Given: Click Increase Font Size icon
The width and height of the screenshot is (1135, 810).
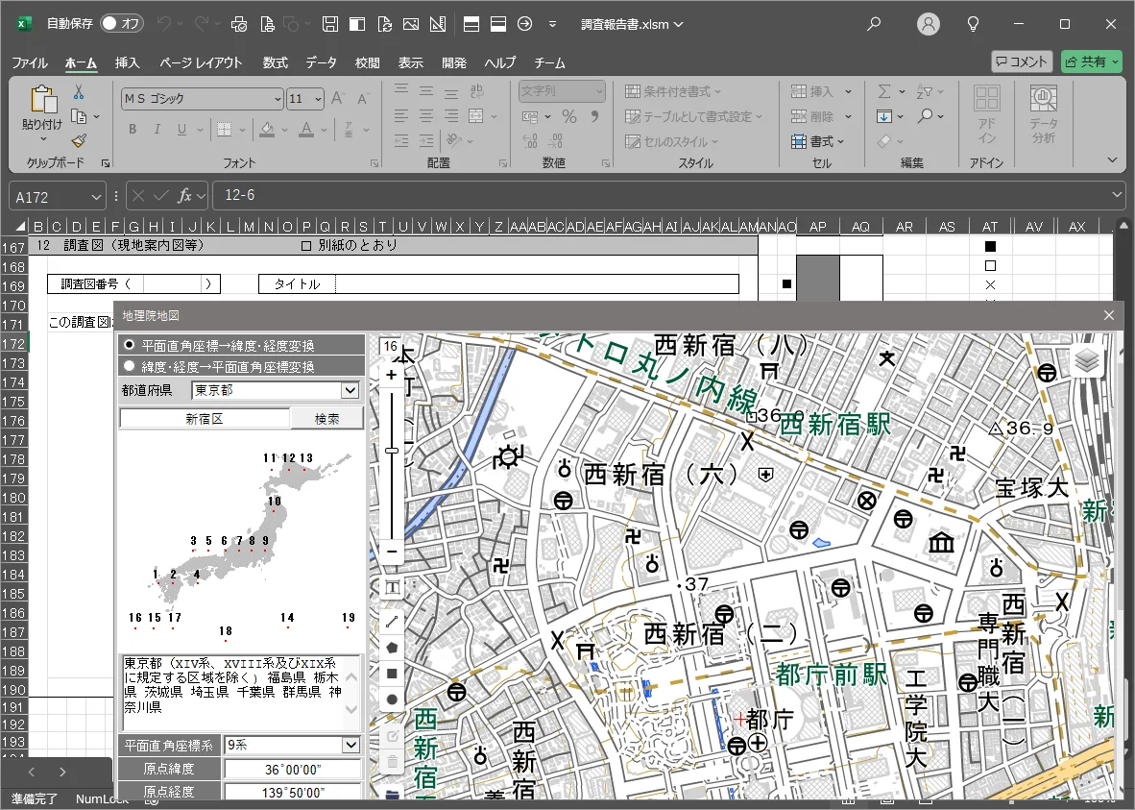Looking at the screenshot, I should pos(337,98).
